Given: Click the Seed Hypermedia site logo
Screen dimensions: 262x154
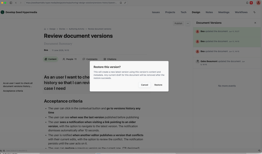Looking at the screenshot, I should click(x=2, y=12).
